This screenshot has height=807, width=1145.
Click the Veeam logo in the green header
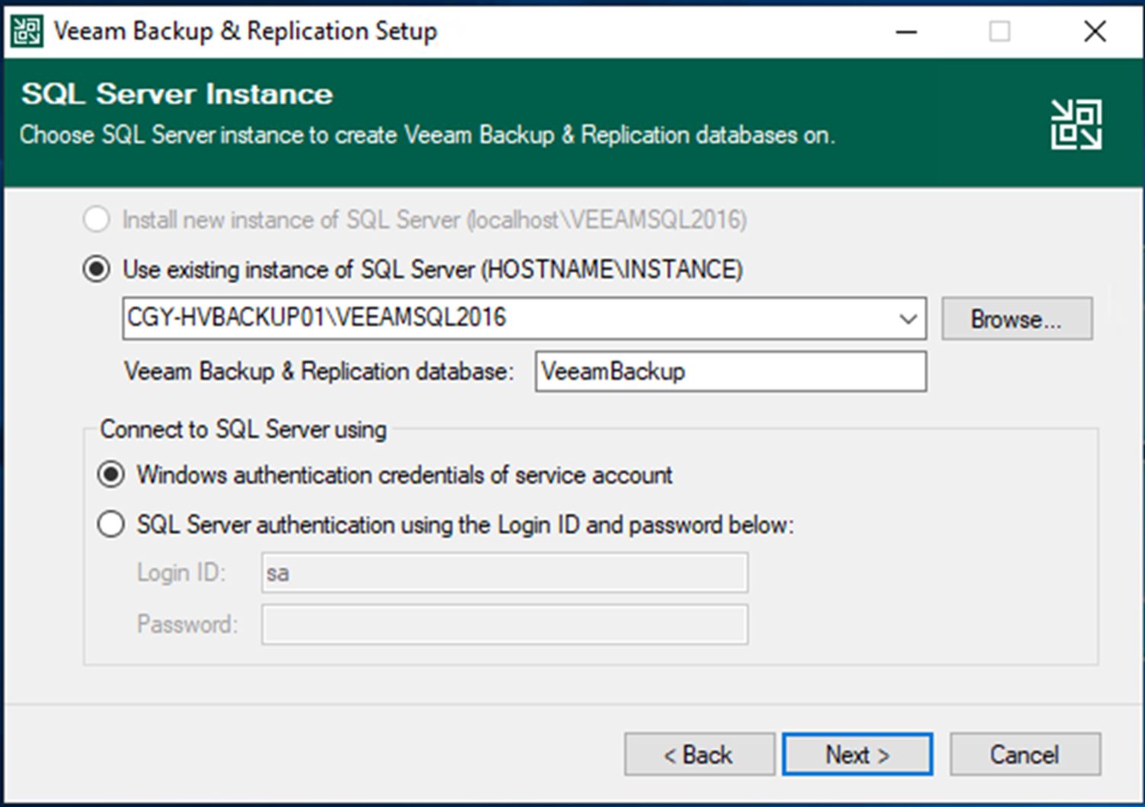[x=1076, y=123]
